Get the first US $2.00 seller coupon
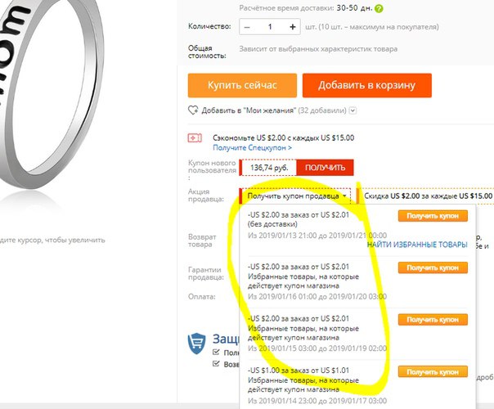Image resolution: width=494 pixels, height=409 pixels. pos(433,216)
